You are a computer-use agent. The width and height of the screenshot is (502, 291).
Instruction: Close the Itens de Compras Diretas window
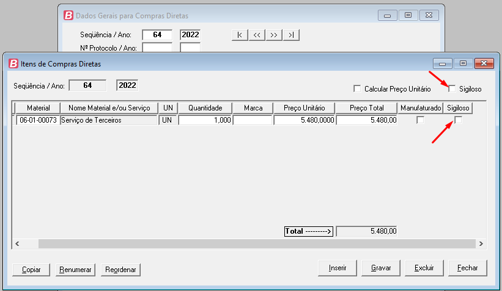[484, 63]
